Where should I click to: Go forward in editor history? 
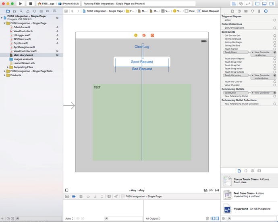[x=78, y=11]
